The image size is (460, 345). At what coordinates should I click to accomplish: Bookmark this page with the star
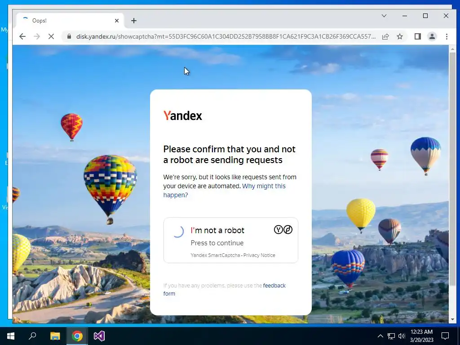399,36
